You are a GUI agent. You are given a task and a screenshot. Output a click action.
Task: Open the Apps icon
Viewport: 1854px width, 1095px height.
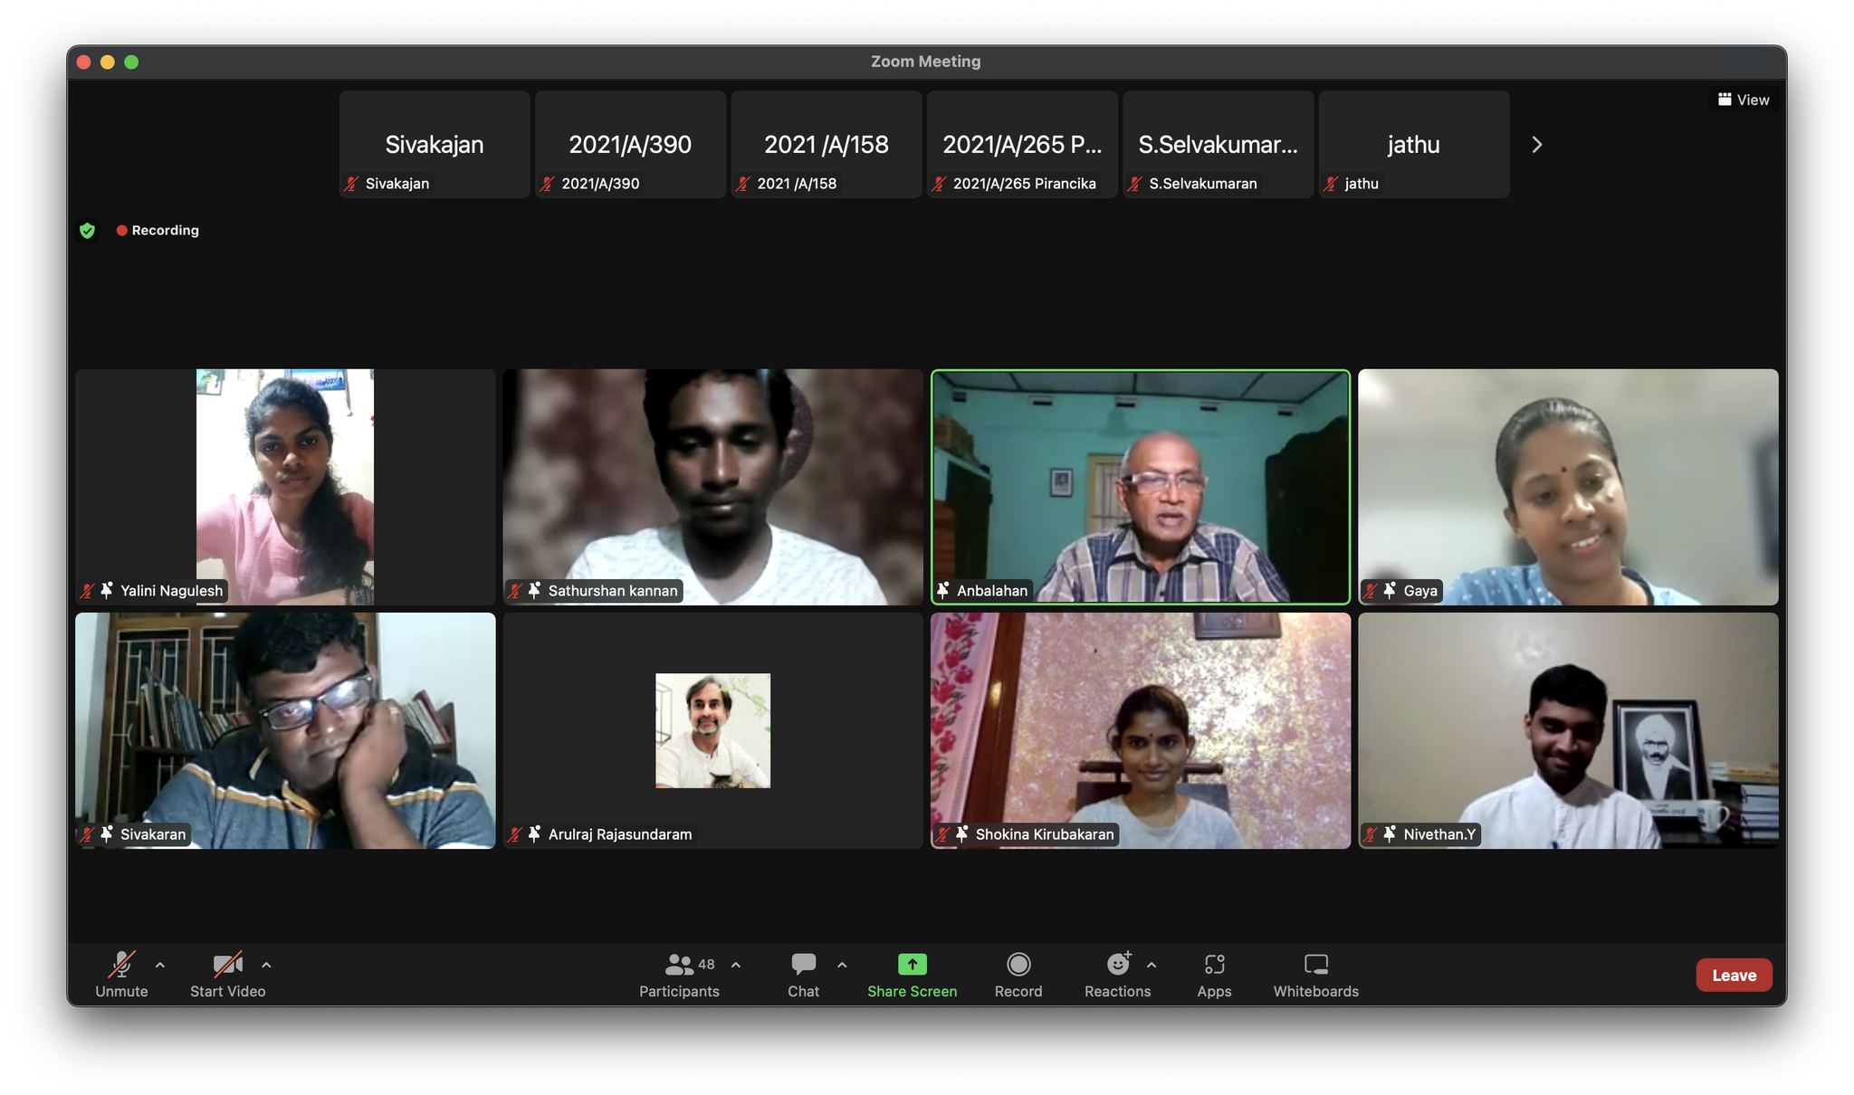[x=1214, y=964]
